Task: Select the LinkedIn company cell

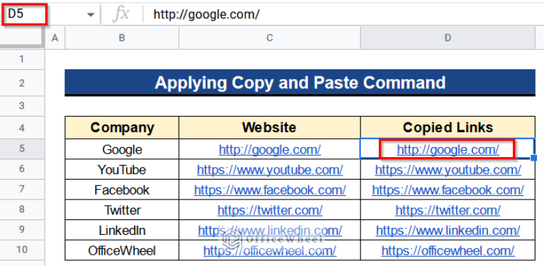Action: (122, 230)
